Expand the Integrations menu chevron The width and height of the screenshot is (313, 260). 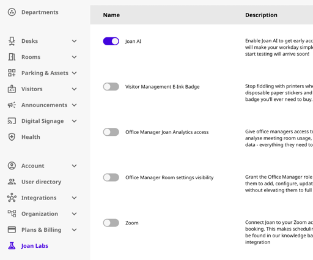click(x=75, y=198)
